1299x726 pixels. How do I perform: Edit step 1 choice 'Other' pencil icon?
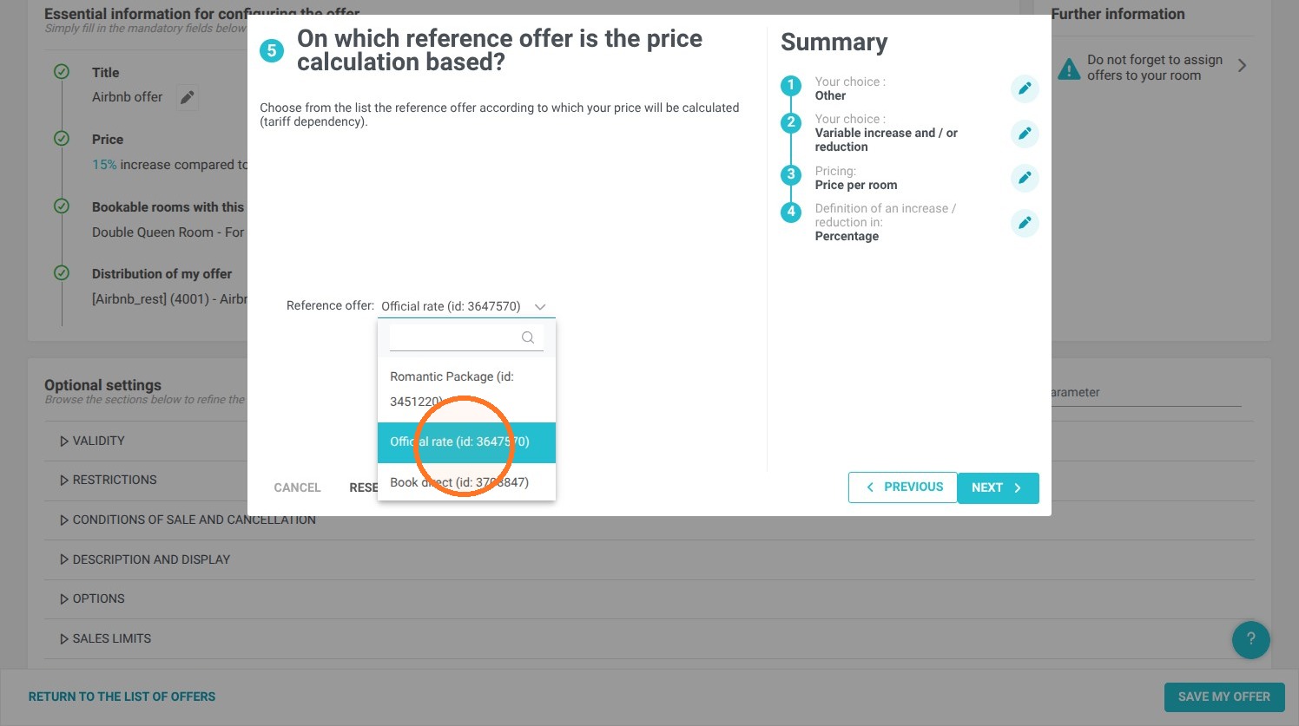[1025, 88]
